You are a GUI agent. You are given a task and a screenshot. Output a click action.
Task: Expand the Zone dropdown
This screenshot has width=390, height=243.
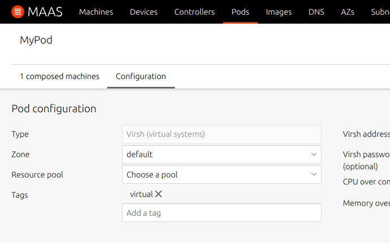222,154
